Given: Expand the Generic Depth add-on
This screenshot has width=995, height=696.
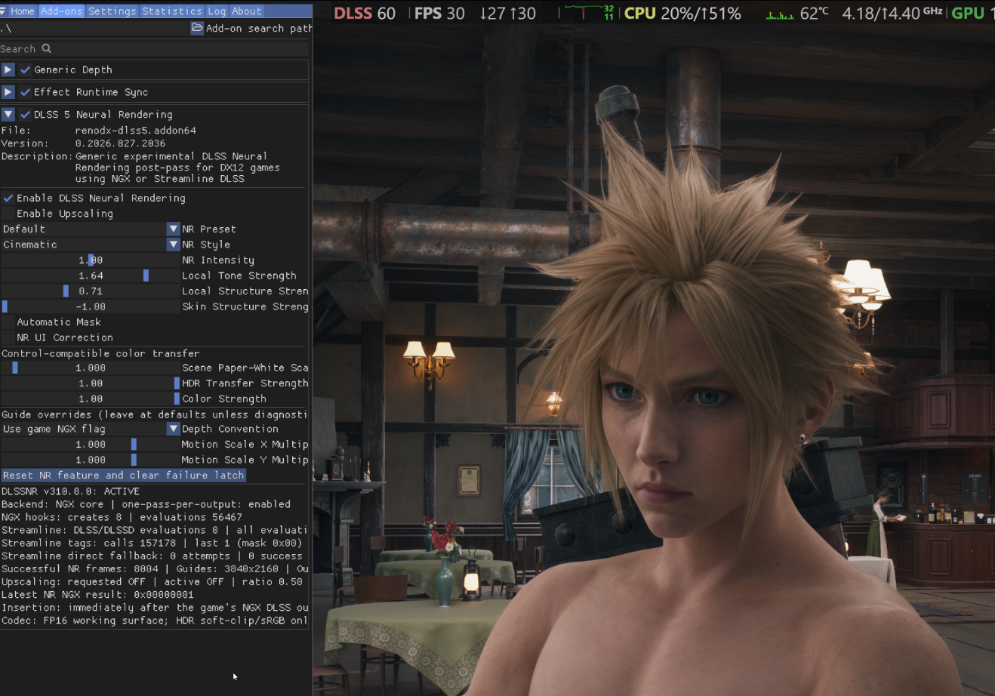Looking at the screenshot, I should coord(8,69).
